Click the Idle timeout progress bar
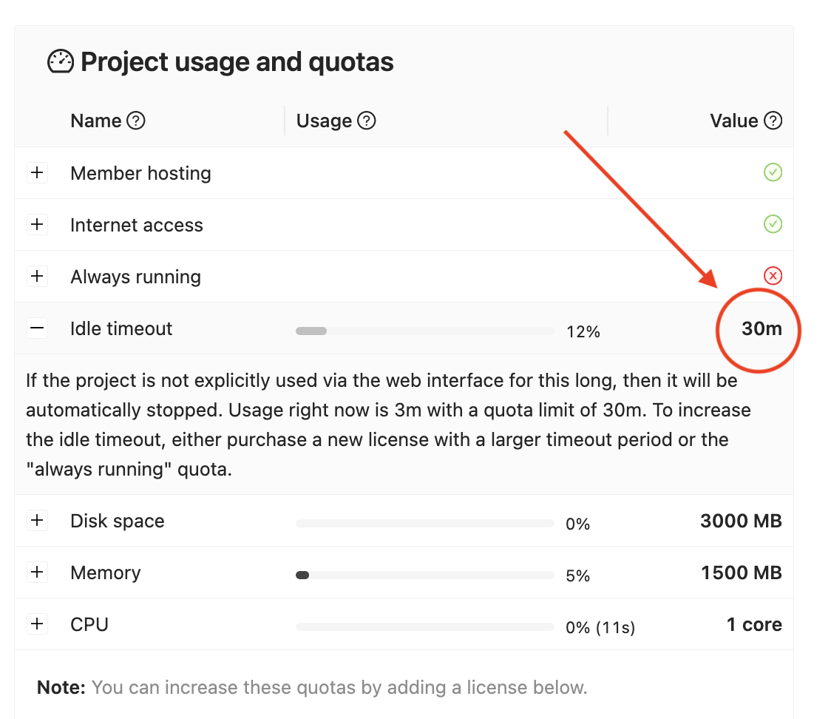Screen dimensions: 831x719 tap(424, 331)
